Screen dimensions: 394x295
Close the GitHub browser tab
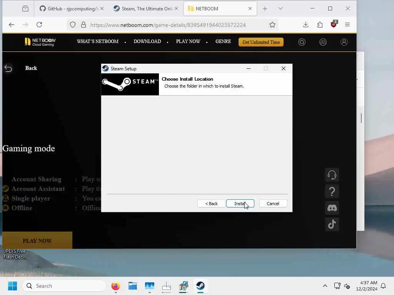(102, 8)
